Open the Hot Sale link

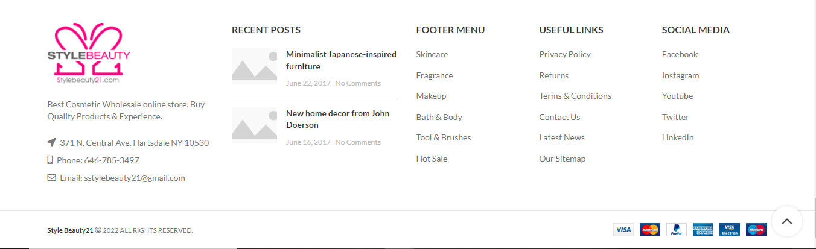tap(432, 159)
